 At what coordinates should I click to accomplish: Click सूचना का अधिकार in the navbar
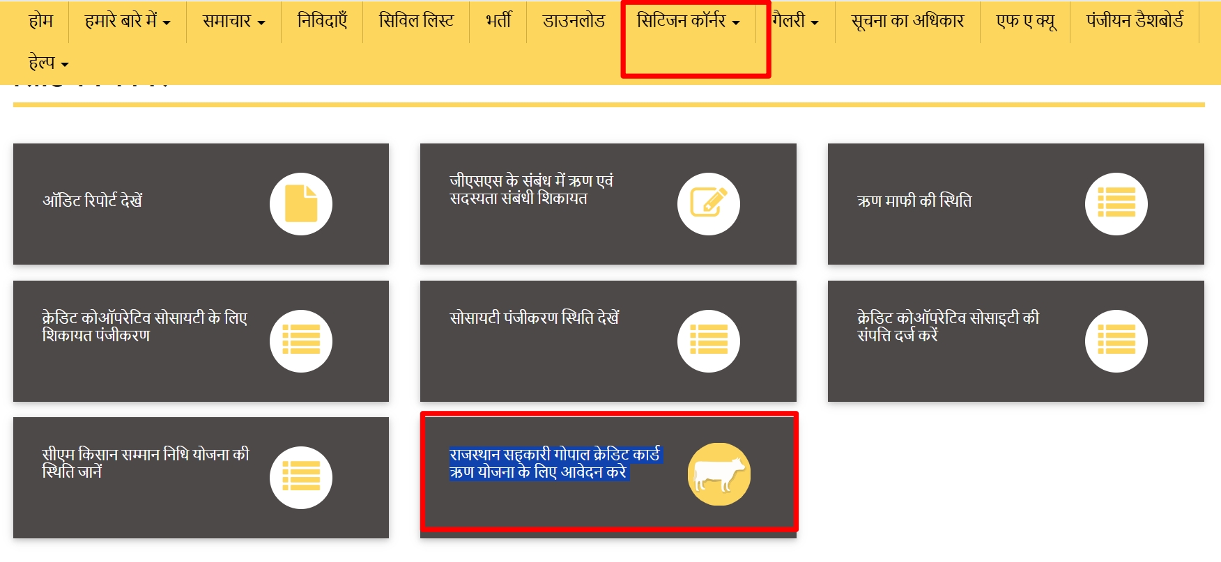[x=907, y=22]
